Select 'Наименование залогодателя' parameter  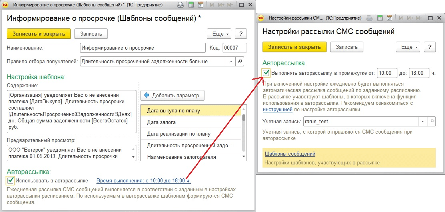pos(191,157)
